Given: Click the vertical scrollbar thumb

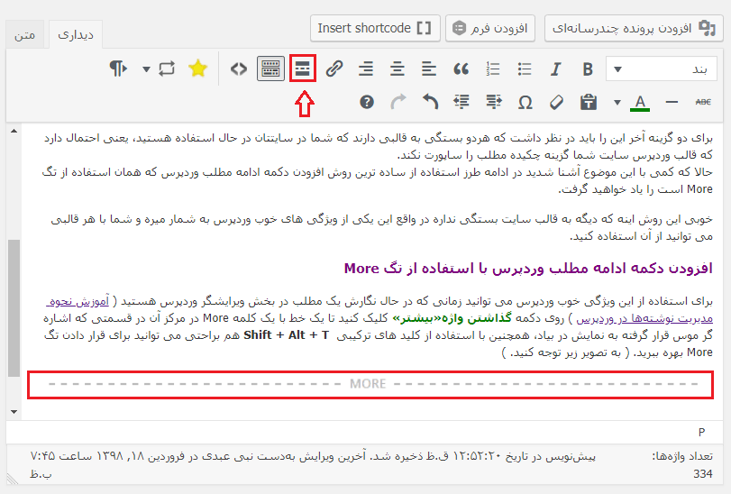Looking at the screenshot, I should tap(14, 307).
